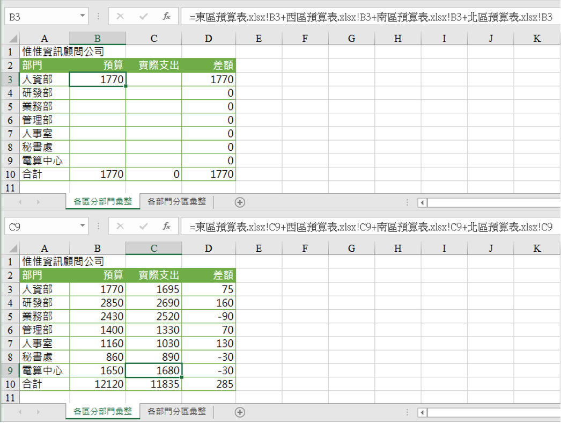This screenshot has height=423, width=561.
Task: Click the confirm checkmark icon beside B3 formula
Action: (x=144, y=16)
